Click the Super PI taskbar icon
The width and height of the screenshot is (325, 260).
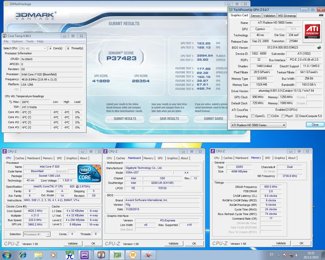pos(70,255)
